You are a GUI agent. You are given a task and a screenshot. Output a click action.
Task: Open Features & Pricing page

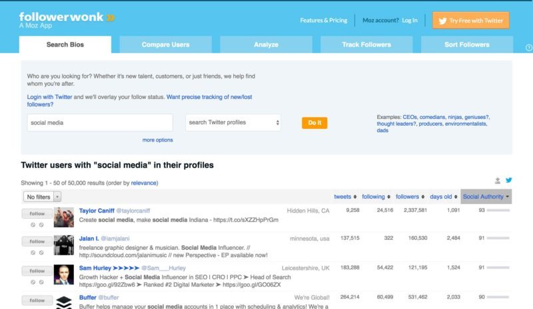(x=324, y=21)
